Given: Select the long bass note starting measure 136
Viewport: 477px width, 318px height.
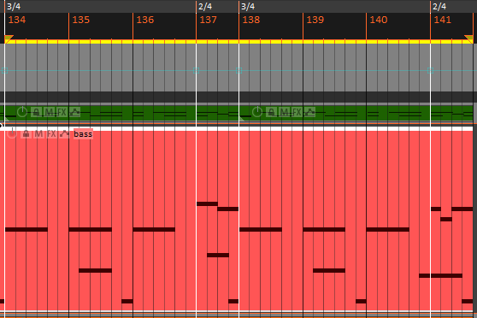Looking at the screenshot, I should pos(154,229).
